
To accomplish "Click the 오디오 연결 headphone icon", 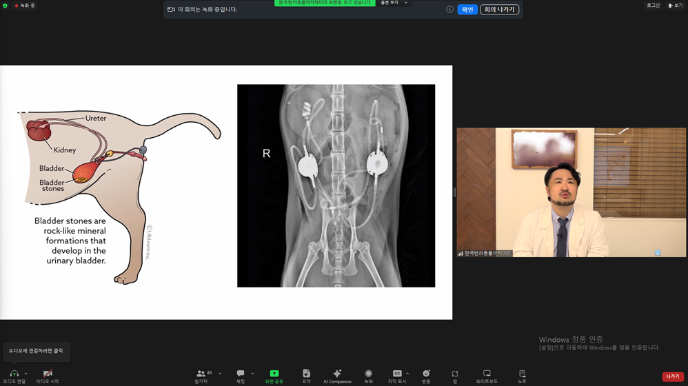I will pos(14,374).
